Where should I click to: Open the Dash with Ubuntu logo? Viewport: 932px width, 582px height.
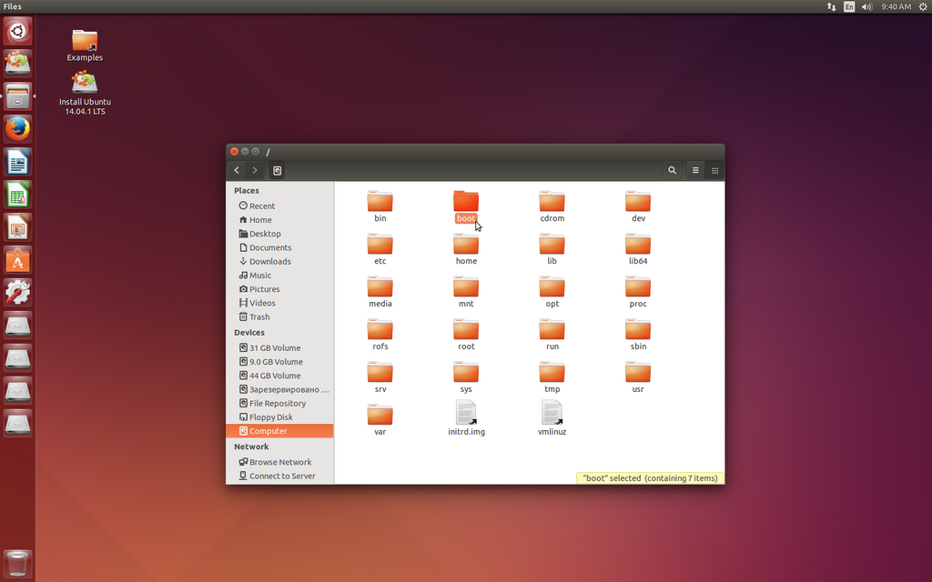click(18, 31)
